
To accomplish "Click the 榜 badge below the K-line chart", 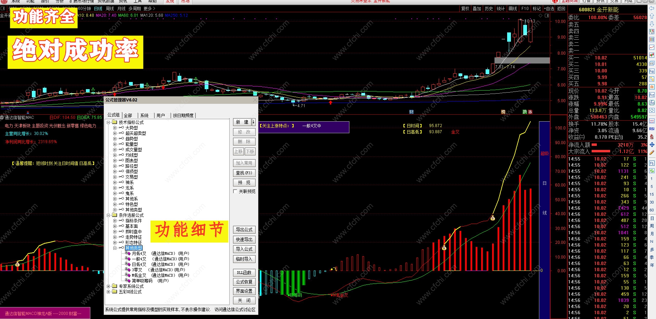I will 503,112.
